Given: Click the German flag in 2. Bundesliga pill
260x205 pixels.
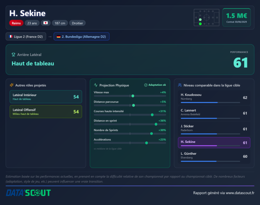Looking at the screenshot, I should [59, 37].
